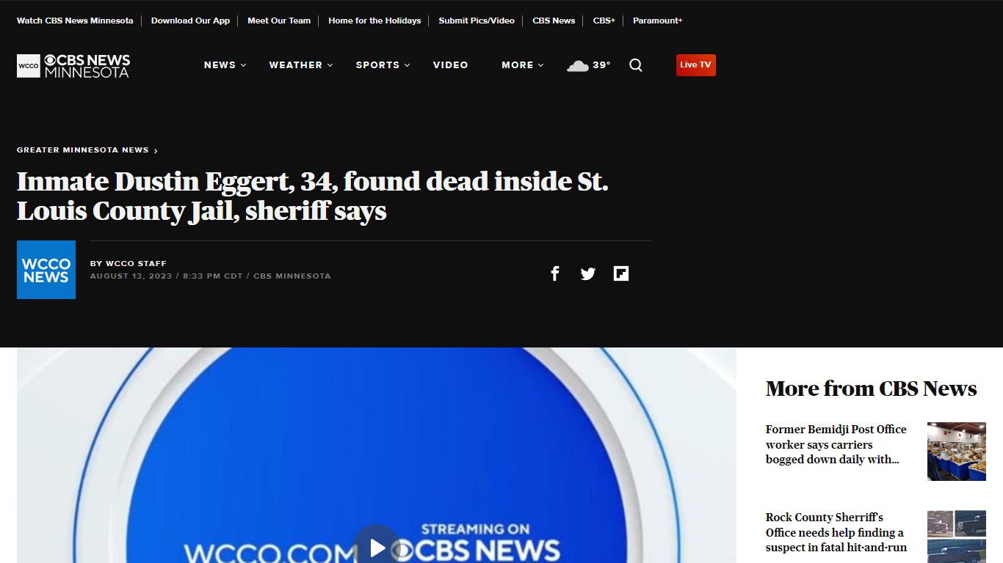The image size is (1003, 563).
Task: Click Bemidji Post Office story thumbnail
Action: pos(957,452)
